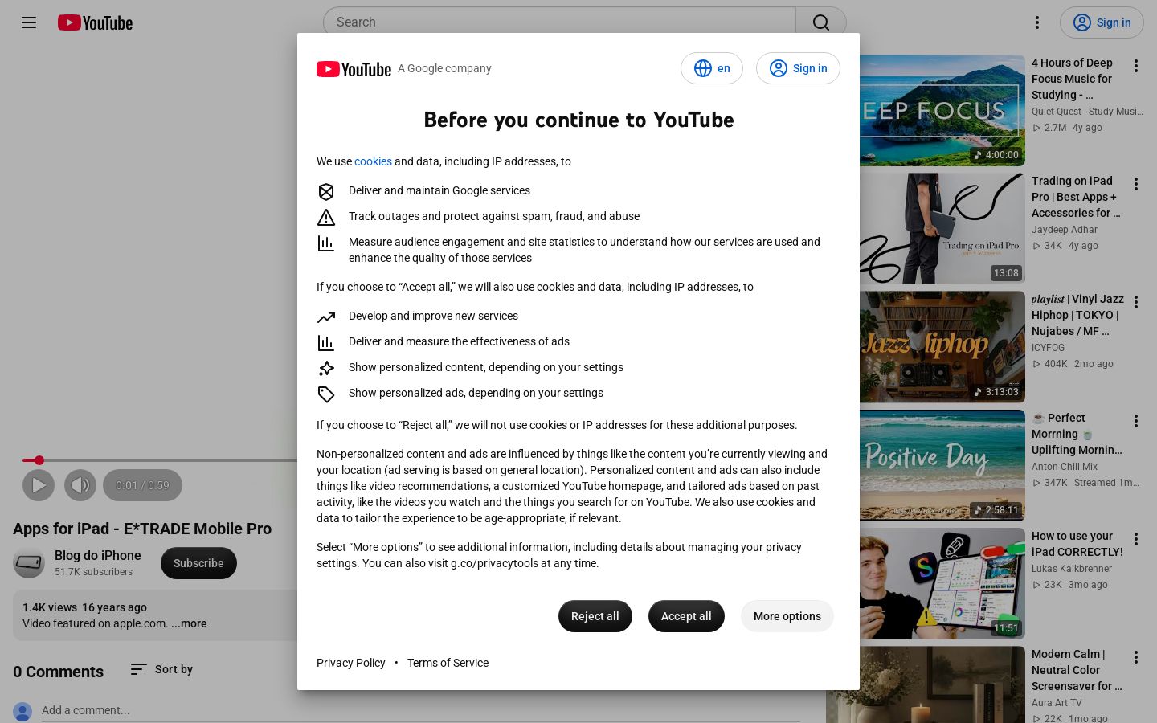Open options for 4 Hours of Deep Focus
1157x723 pixels.
[1136, 66]
